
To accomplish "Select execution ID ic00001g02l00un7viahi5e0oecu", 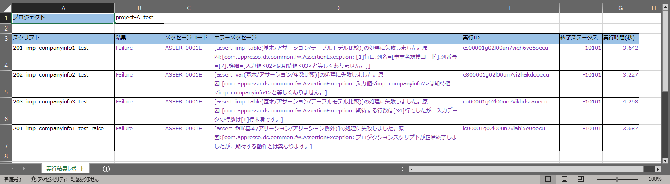I will (x=511, y=138).
